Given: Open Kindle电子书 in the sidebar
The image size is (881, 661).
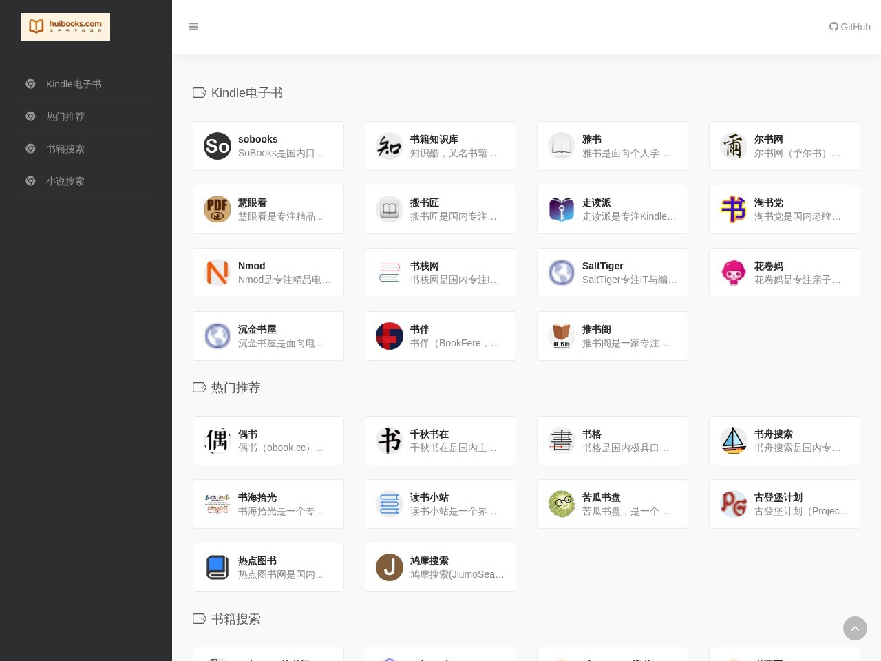Looking at the screenshot, I should click(x=74, y=84).
